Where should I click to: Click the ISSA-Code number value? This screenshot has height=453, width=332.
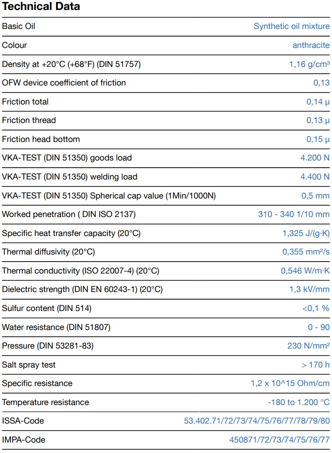pos(256,421)
